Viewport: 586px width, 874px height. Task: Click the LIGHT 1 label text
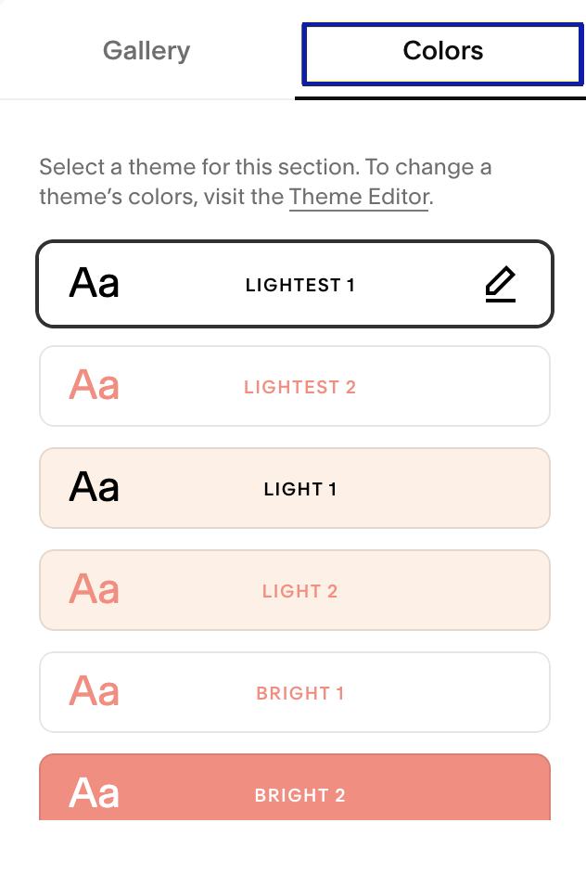pyautogui.click(x=299, y=489)
